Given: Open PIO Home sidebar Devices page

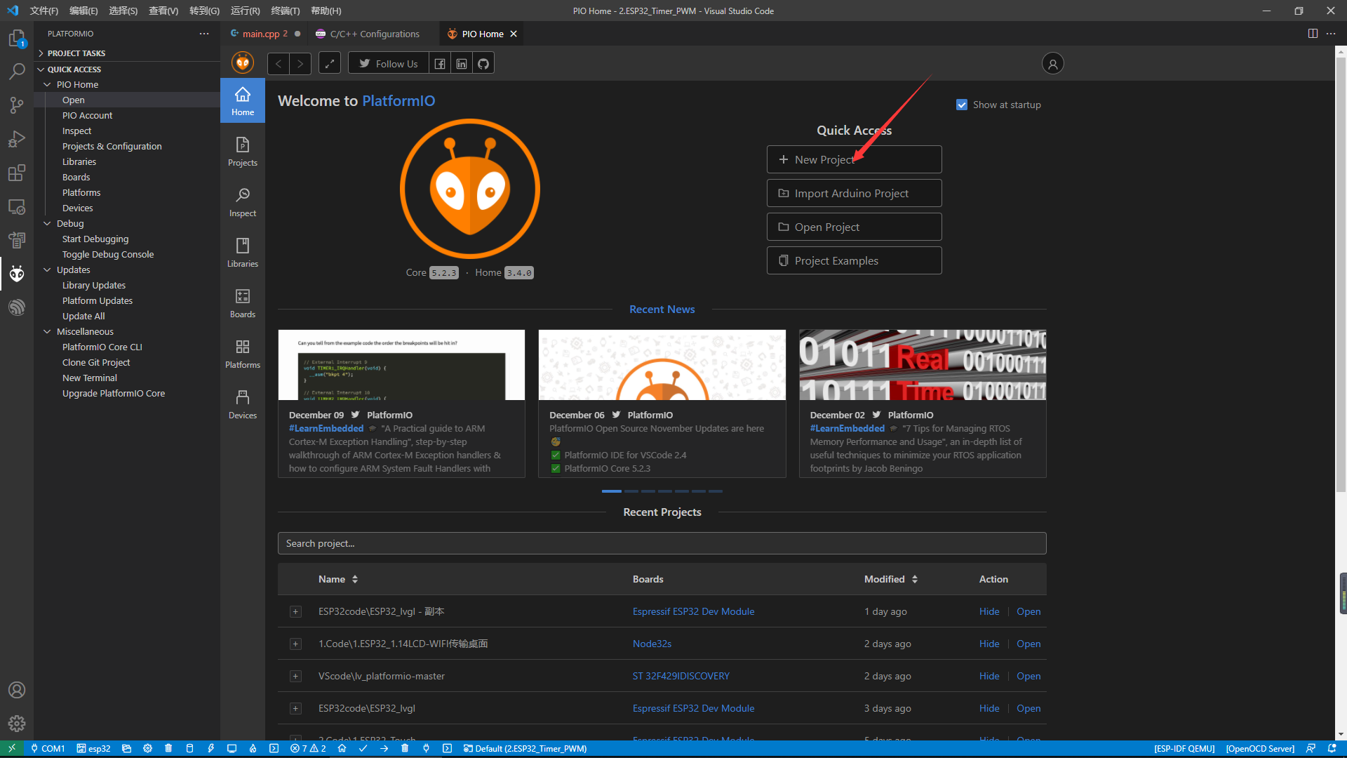Looking at the screenshot, I should [243, 404].
